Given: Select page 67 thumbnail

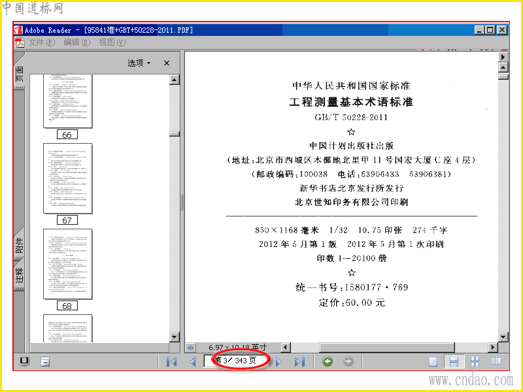Looking at the screenshot, I should [68, 178].
